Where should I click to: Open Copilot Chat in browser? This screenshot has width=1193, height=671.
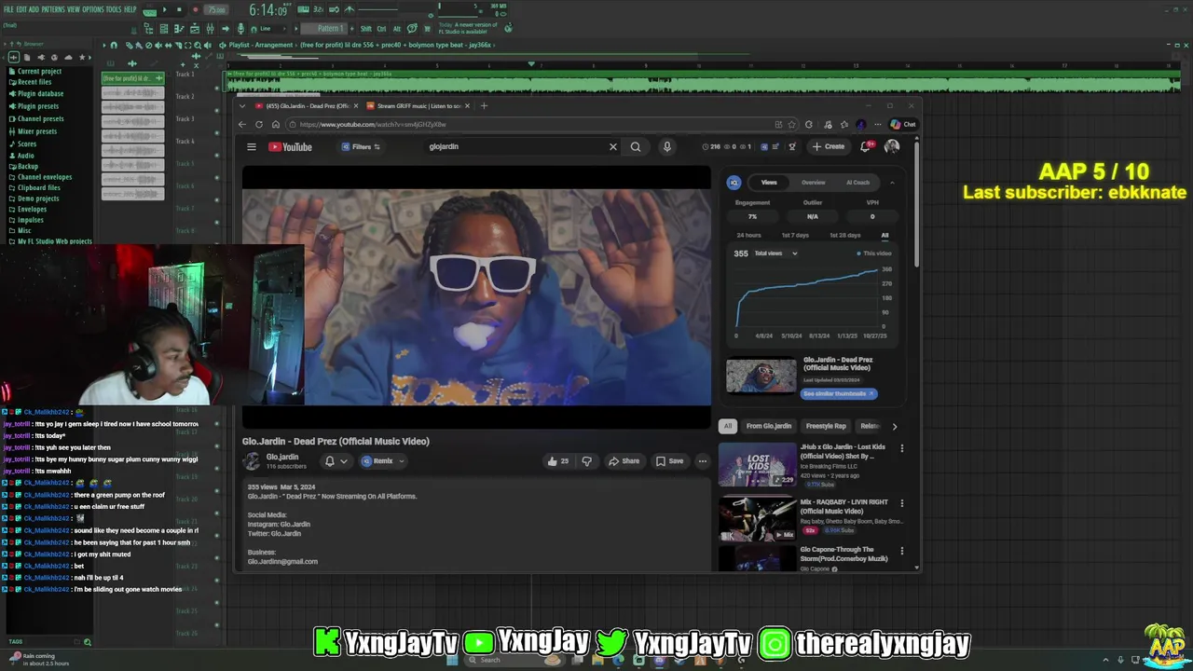pos(903,124)
